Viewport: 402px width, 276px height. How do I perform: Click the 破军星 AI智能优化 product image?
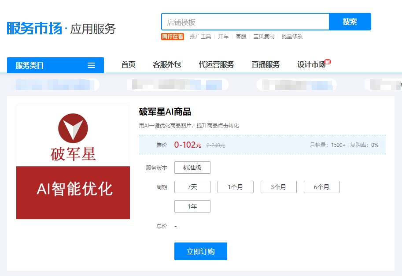(x=73, y=162)
